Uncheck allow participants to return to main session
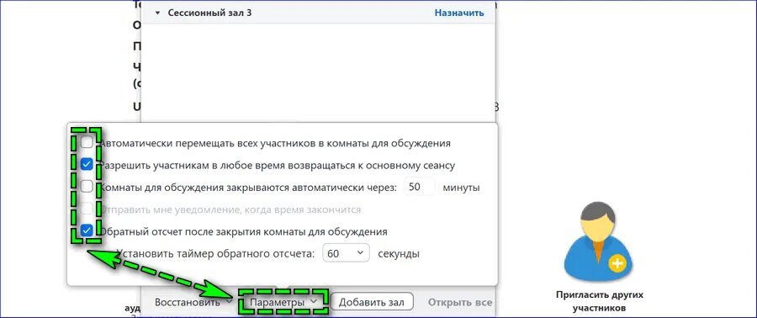Viewport: 757px width, 318px height. click(x=87, y=165)
